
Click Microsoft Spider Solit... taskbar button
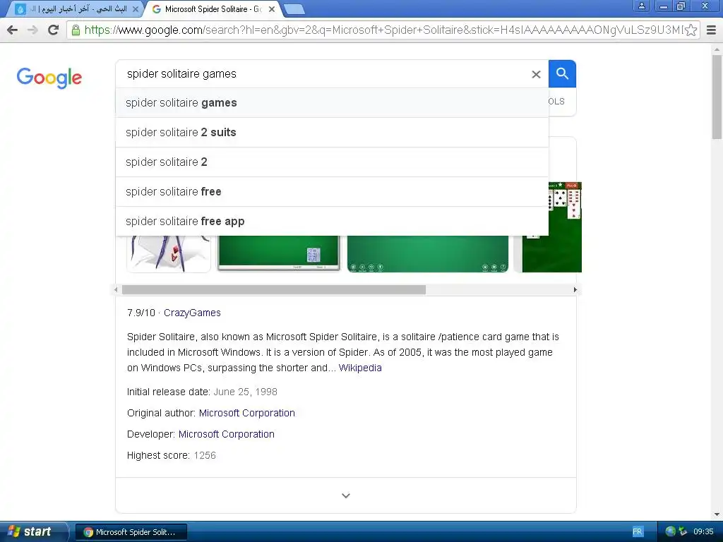tap(131, 532)
